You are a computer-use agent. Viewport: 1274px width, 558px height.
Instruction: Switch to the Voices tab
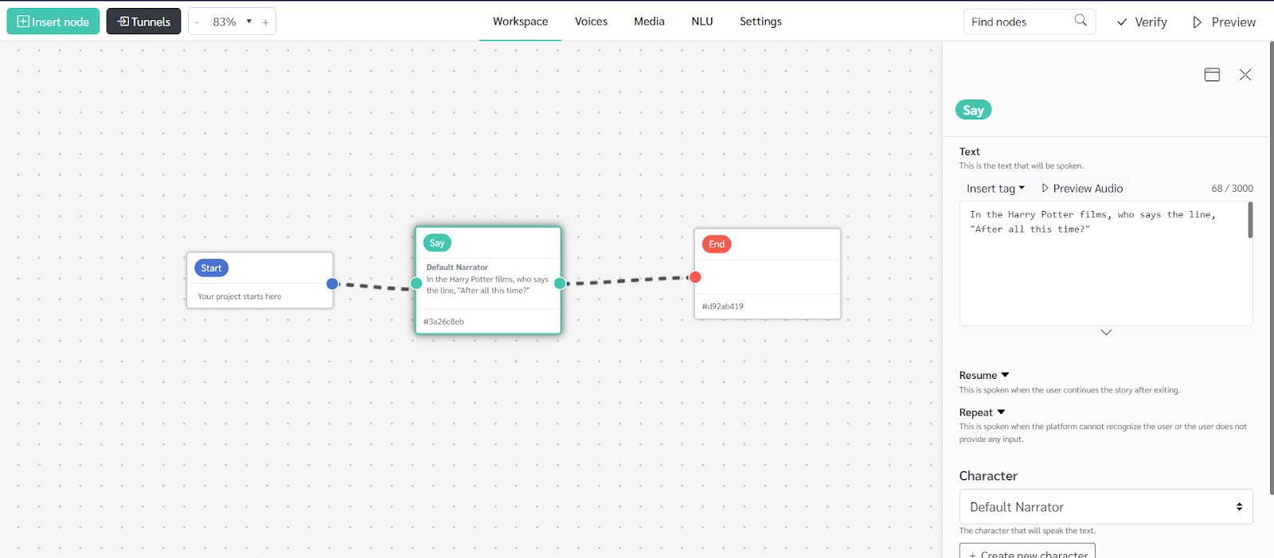[591, 21]
